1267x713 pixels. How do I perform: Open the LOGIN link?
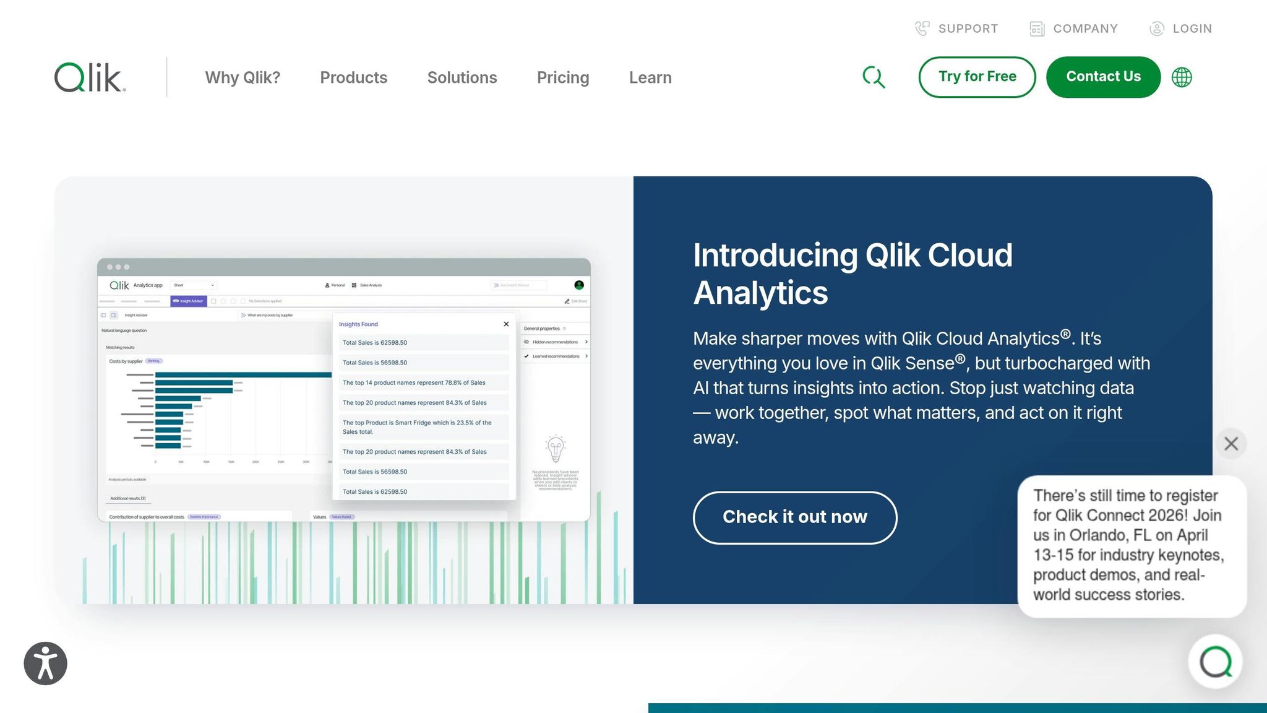[x=1192, y=28]
